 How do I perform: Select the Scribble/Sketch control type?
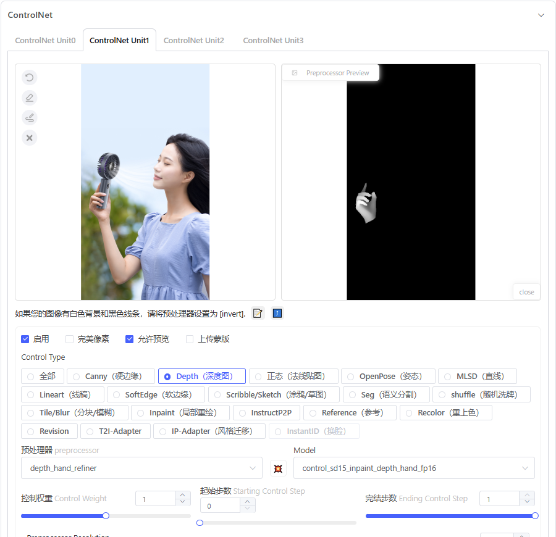(x=274, y=394)
